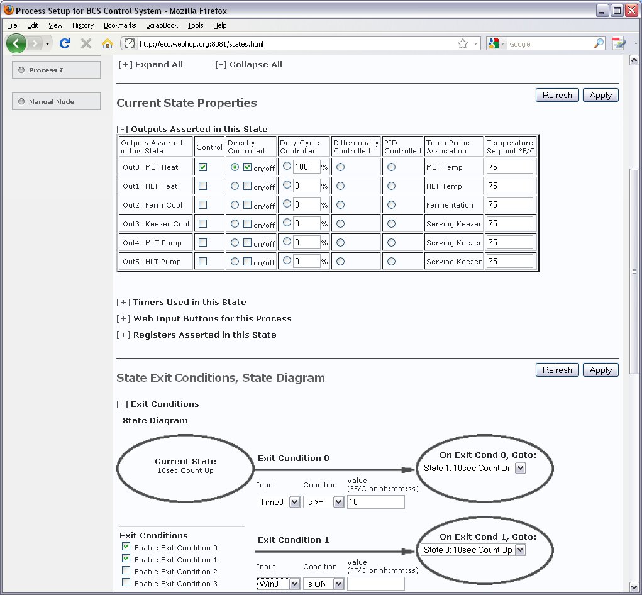Open the History menu

coord(83,25)
